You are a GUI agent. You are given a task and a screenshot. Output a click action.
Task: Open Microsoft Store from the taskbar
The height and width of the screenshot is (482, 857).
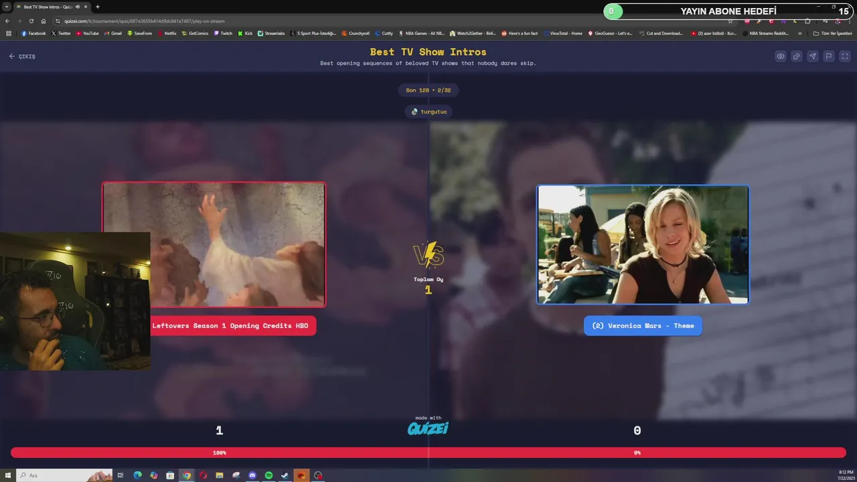pos(170,475)
